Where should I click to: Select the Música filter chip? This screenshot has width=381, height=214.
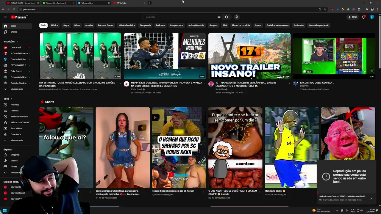coord(54,25)
